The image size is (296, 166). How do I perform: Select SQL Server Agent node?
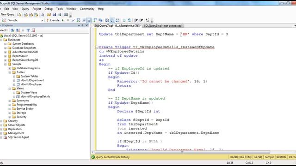[x=18, y=137]
